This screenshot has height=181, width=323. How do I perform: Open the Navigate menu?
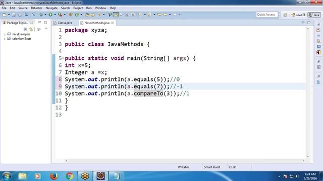pos(51,8)
